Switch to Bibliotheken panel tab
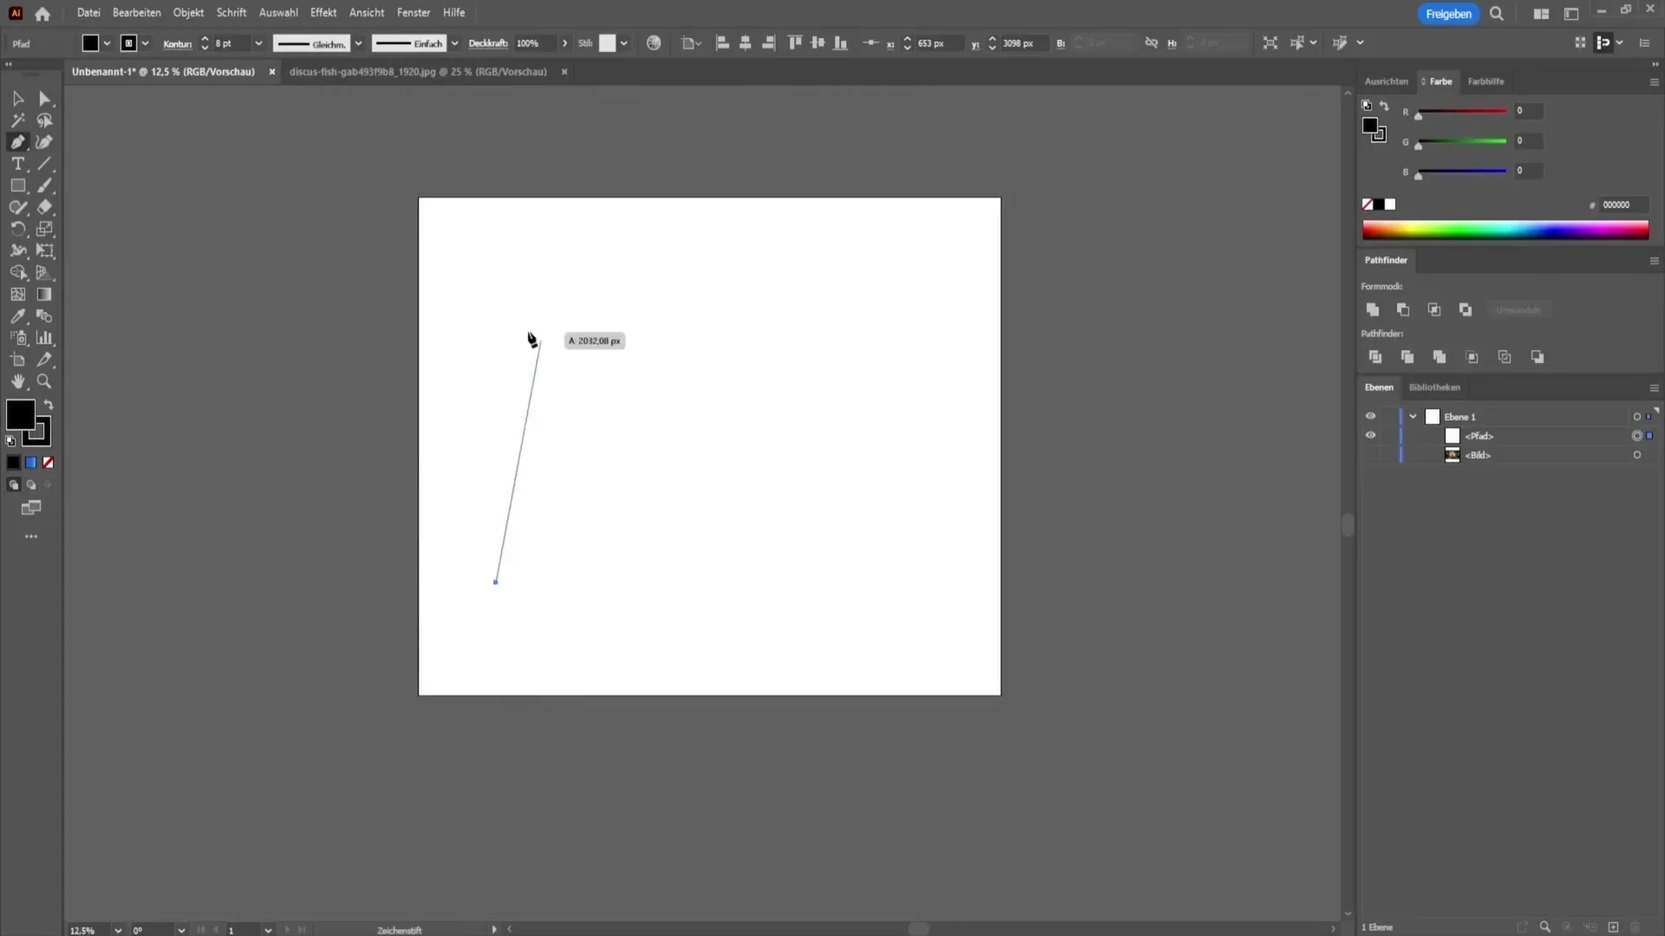The width and height of the screenshot is (1665, 936). [x=1434, y=387]
